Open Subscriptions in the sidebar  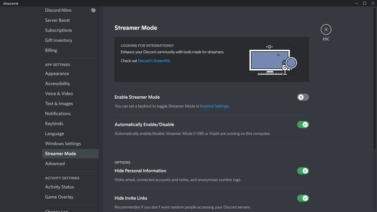click(70, 30)
